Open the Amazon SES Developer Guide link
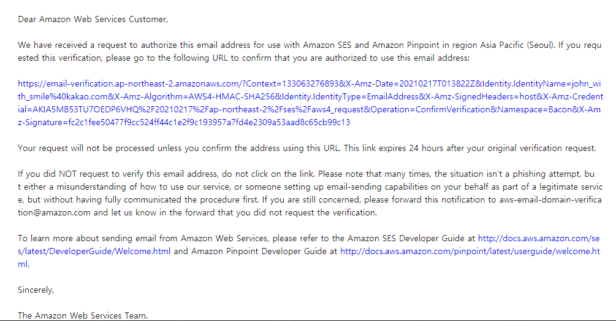The height and width of the screenshot is (321, 616). point(539,238)
